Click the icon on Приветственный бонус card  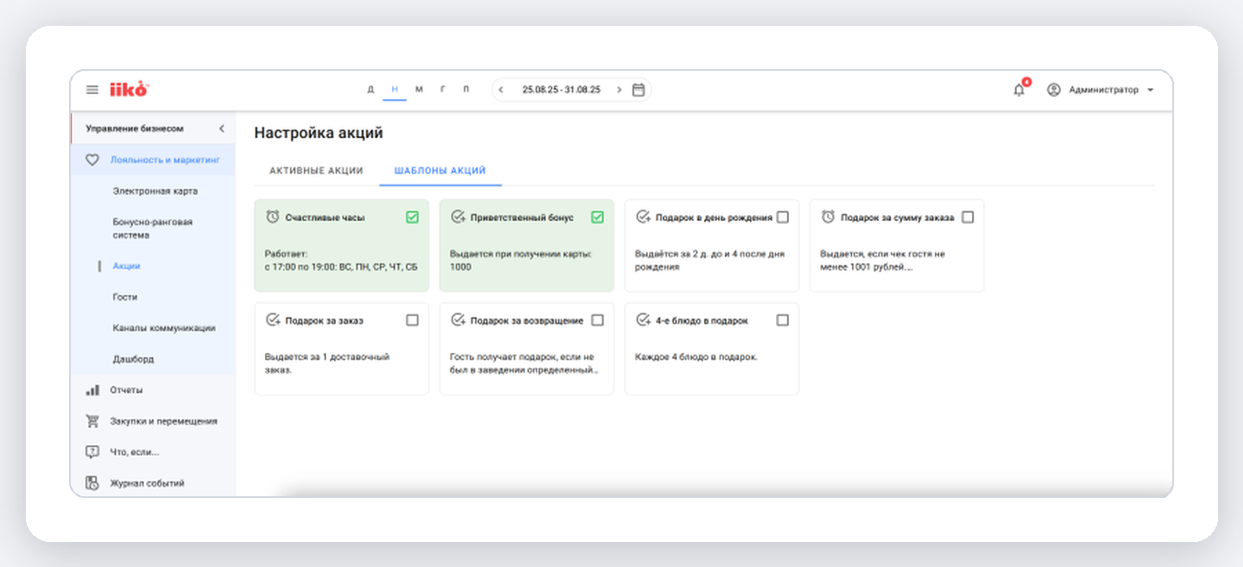pyautogui.click(x=458, y=217)
